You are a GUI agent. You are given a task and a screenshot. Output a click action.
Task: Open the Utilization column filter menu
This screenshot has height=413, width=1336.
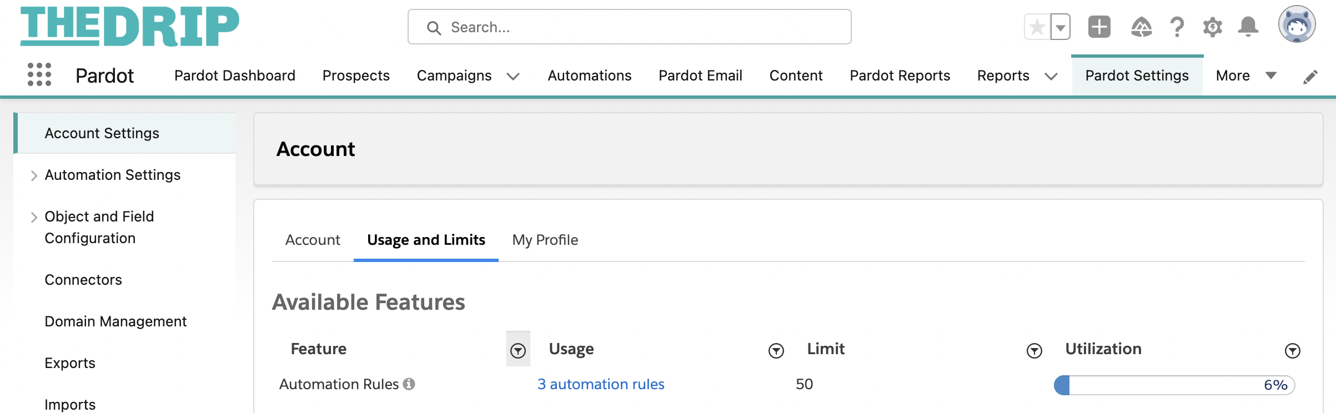pos(1293,350)
